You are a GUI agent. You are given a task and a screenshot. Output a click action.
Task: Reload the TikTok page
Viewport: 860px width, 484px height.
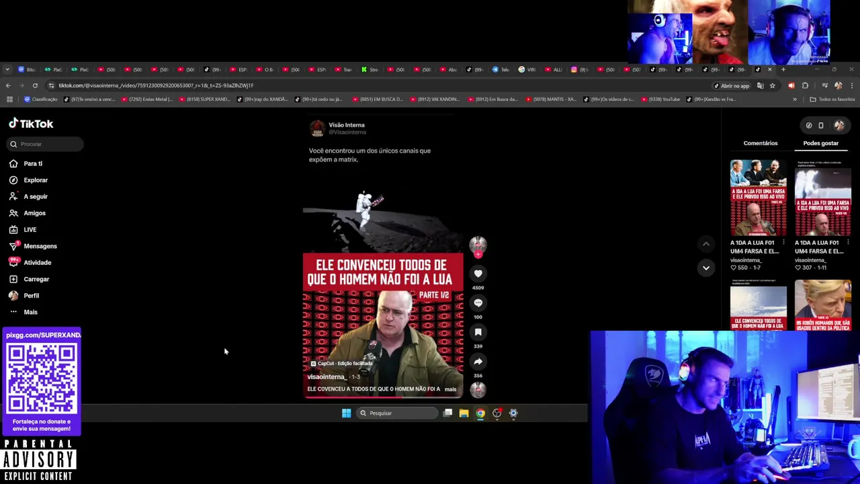35,85
